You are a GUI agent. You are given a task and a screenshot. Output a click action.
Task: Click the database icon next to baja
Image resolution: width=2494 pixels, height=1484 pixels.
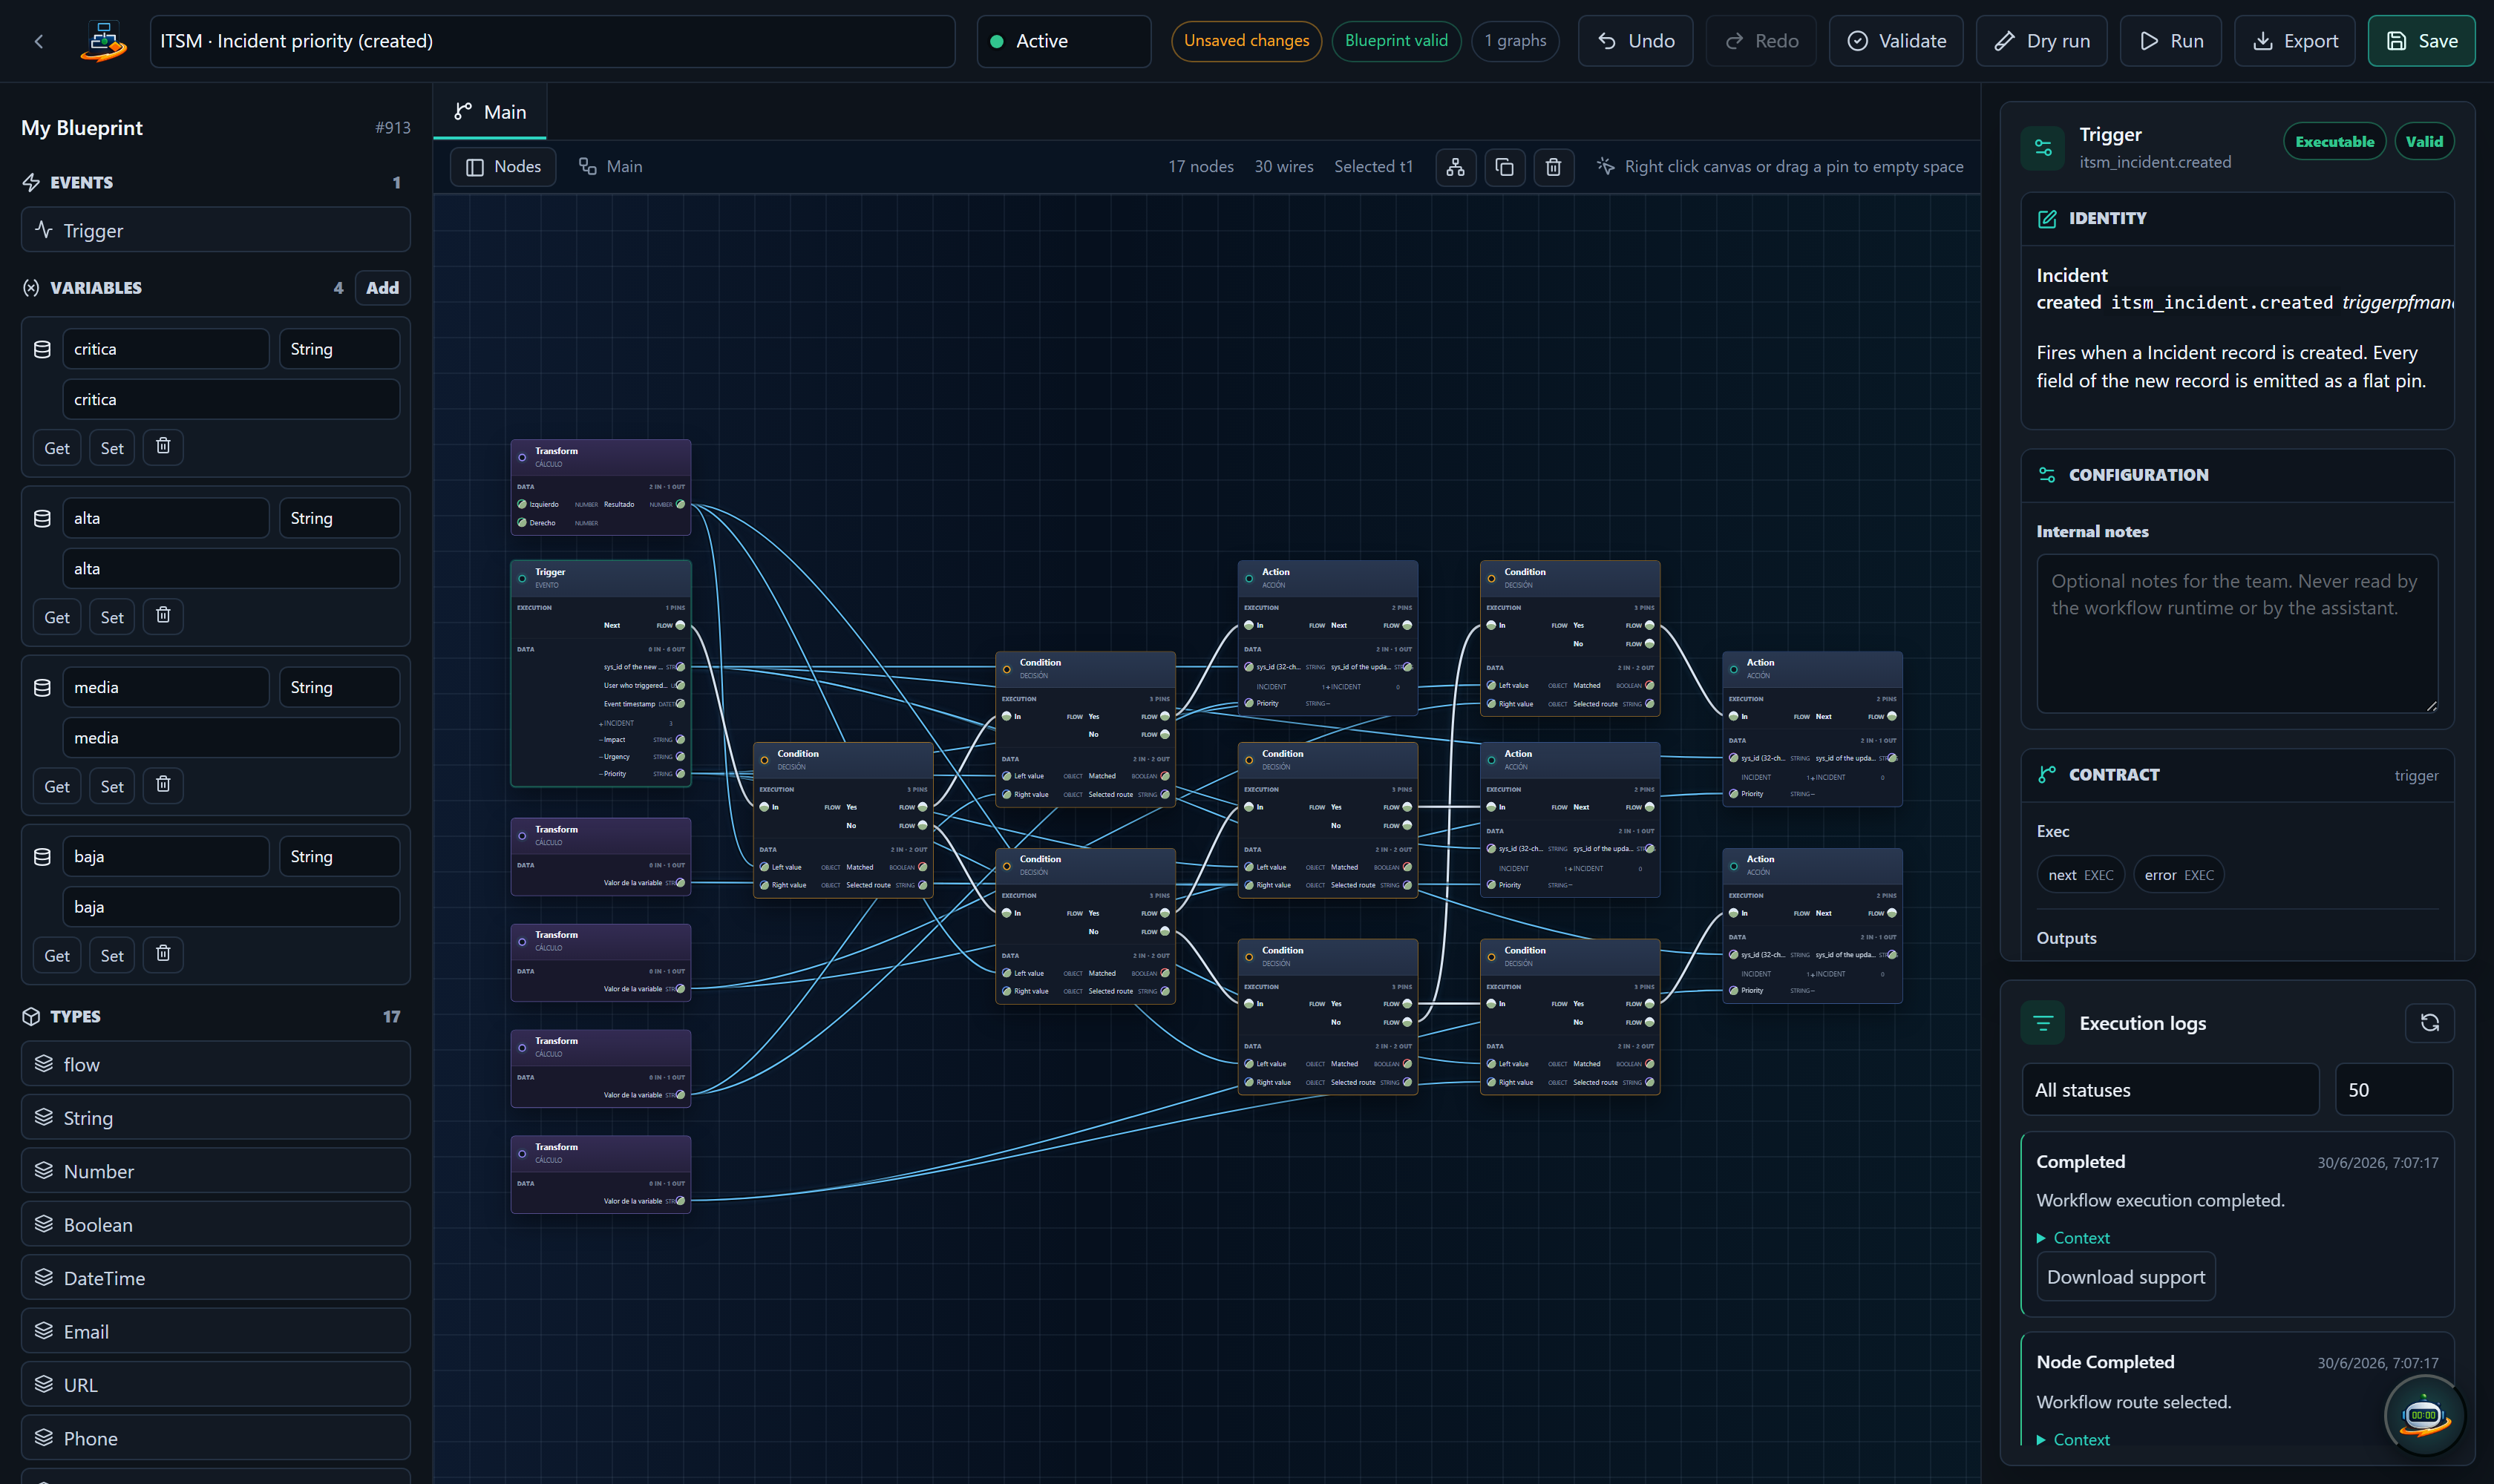pos(42,856)
